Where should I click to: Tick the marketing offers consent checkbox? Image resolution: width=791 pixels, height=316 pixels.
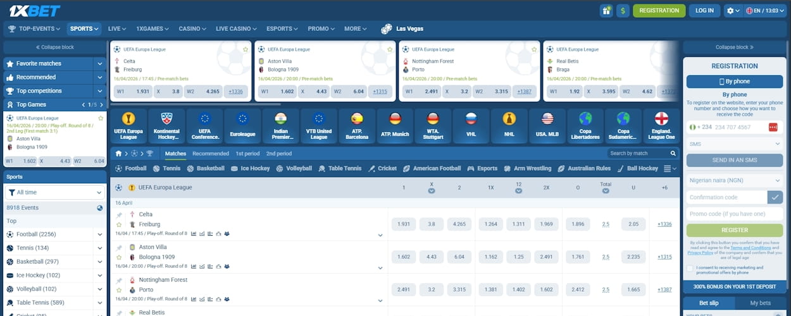[690, 269]
